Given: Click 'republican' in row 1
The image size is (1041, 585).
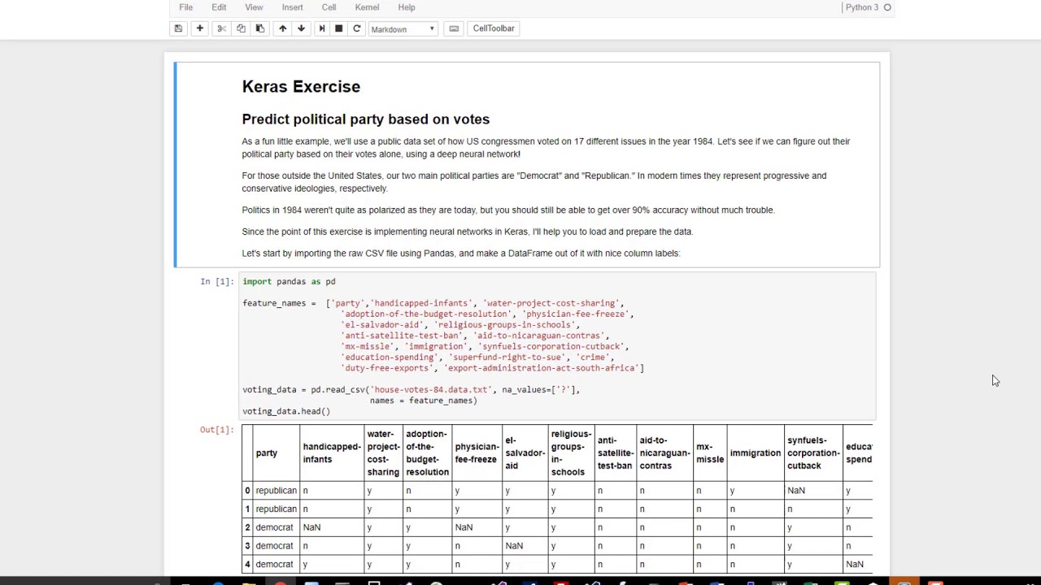Looking at the screenshot, I should pos(277,509).
